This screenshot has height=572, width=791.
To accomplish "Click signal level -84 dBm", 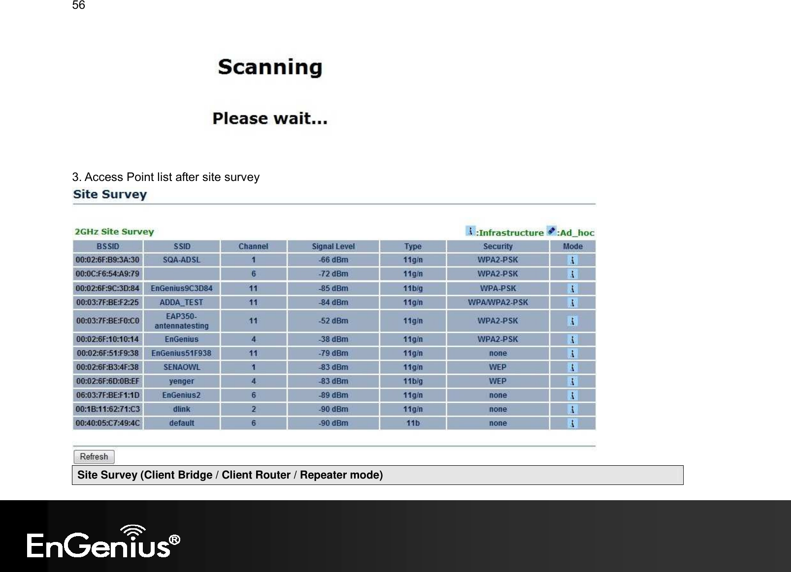I will pyautogui.click(x=333, y=302).
